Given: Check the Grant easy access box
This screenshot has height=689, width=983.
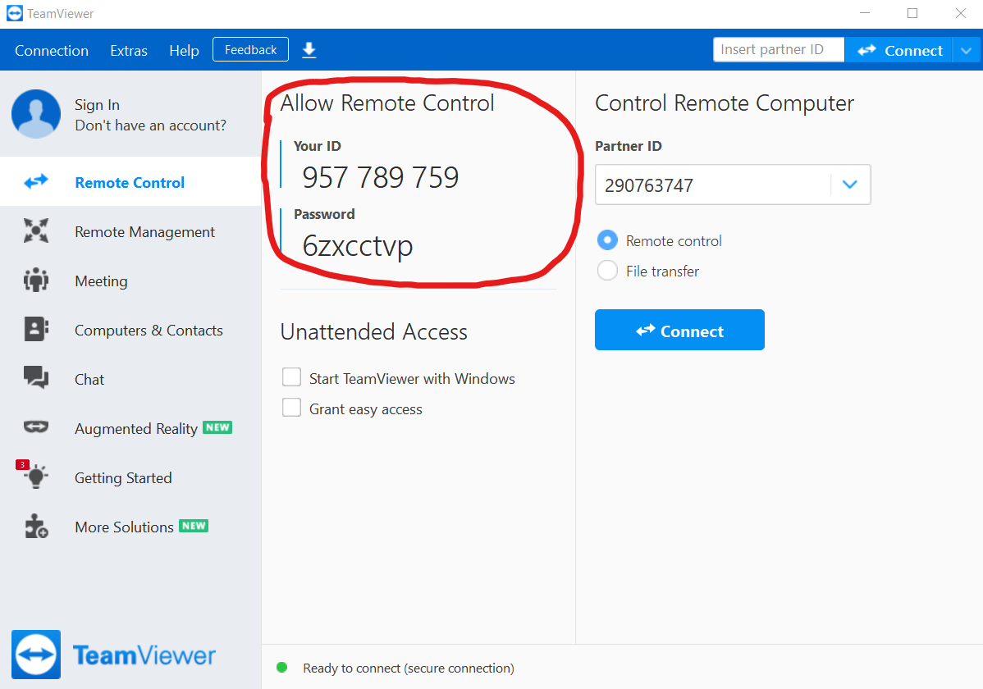Looking at the screenshot, I should pos(291,408).
